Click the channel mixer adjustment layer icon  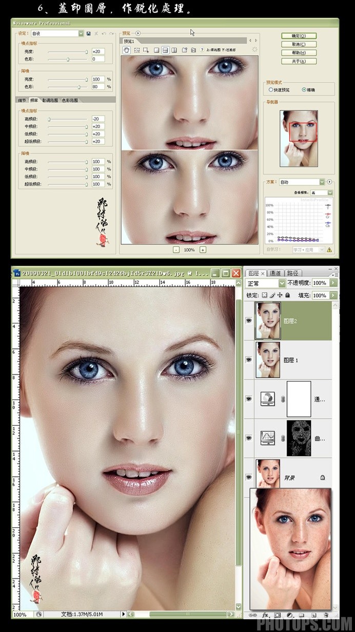tap(267, 398)
